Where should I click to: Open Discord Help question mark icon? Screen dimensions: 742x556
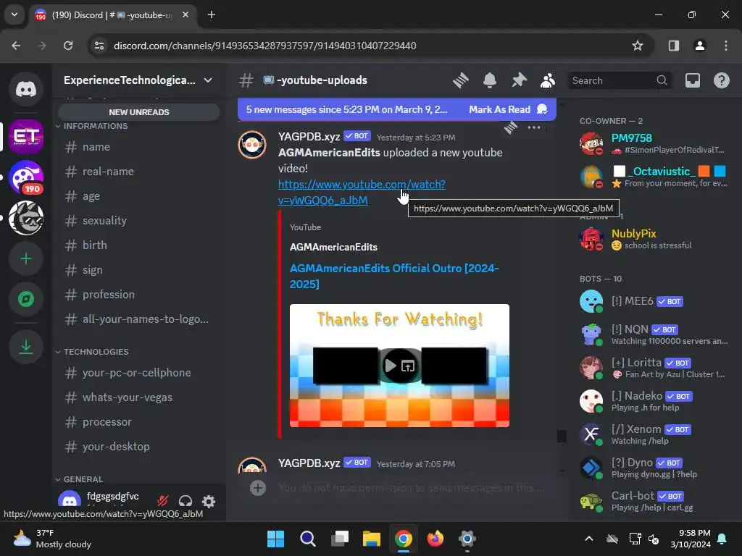tap(721, 80)
